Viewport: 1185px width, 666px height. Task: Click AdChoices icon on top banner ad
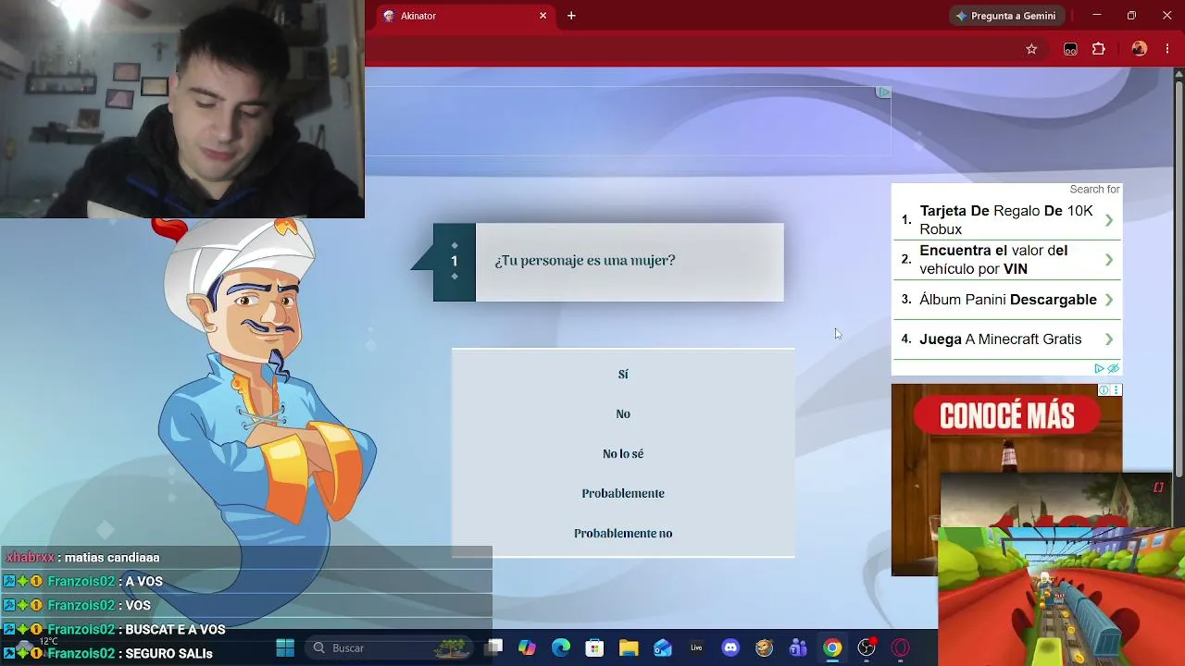click(884, 92)
